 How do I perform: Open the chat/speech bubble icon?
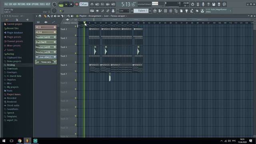coord(224,4)
